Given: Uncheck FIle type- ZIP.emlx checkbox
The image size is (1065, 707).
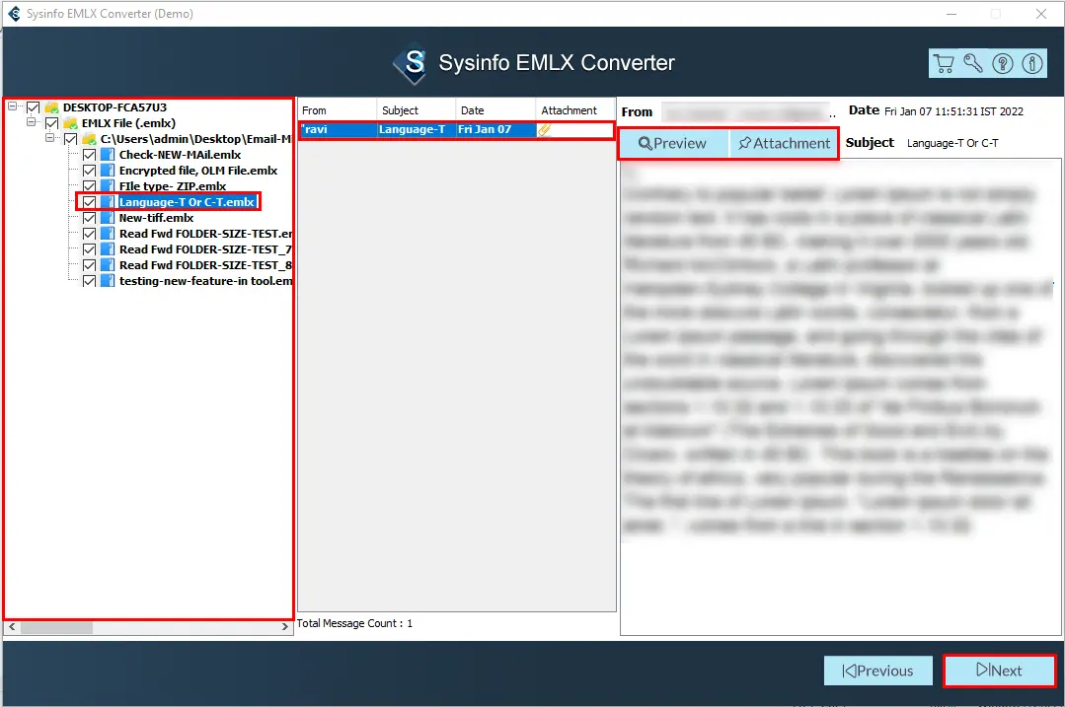Looking at the screenshot, I should (x=89, y=186).
